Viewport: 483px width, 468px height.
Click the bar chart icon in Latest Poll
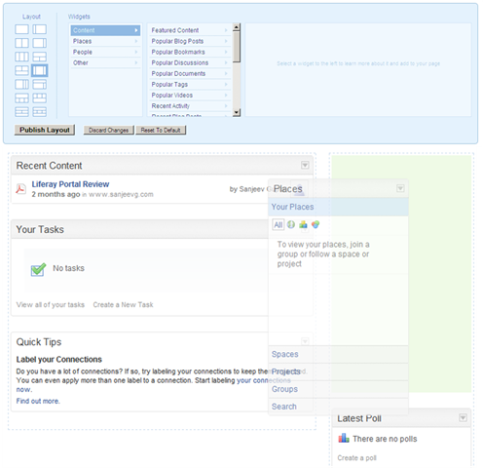click(x=344, y=438)
